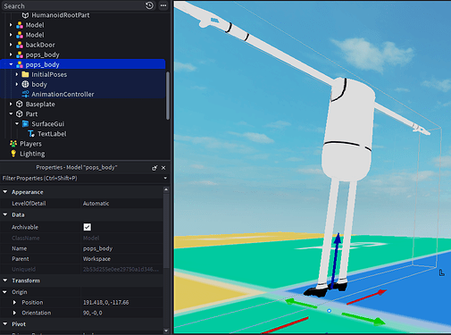This screenshot has height=335, width=451.
Task: Collapse the Origin property group
Action: (x=5, y=292)
